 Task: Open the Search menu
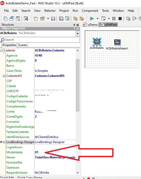pyautogui.click(x=26, y=11)
